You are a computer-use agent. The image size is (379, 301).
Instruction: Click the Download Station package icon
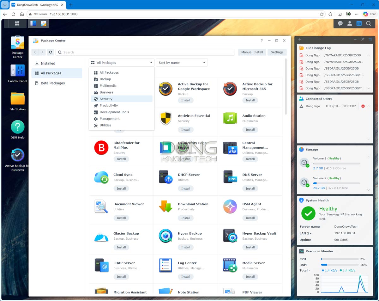click(165, 206)
